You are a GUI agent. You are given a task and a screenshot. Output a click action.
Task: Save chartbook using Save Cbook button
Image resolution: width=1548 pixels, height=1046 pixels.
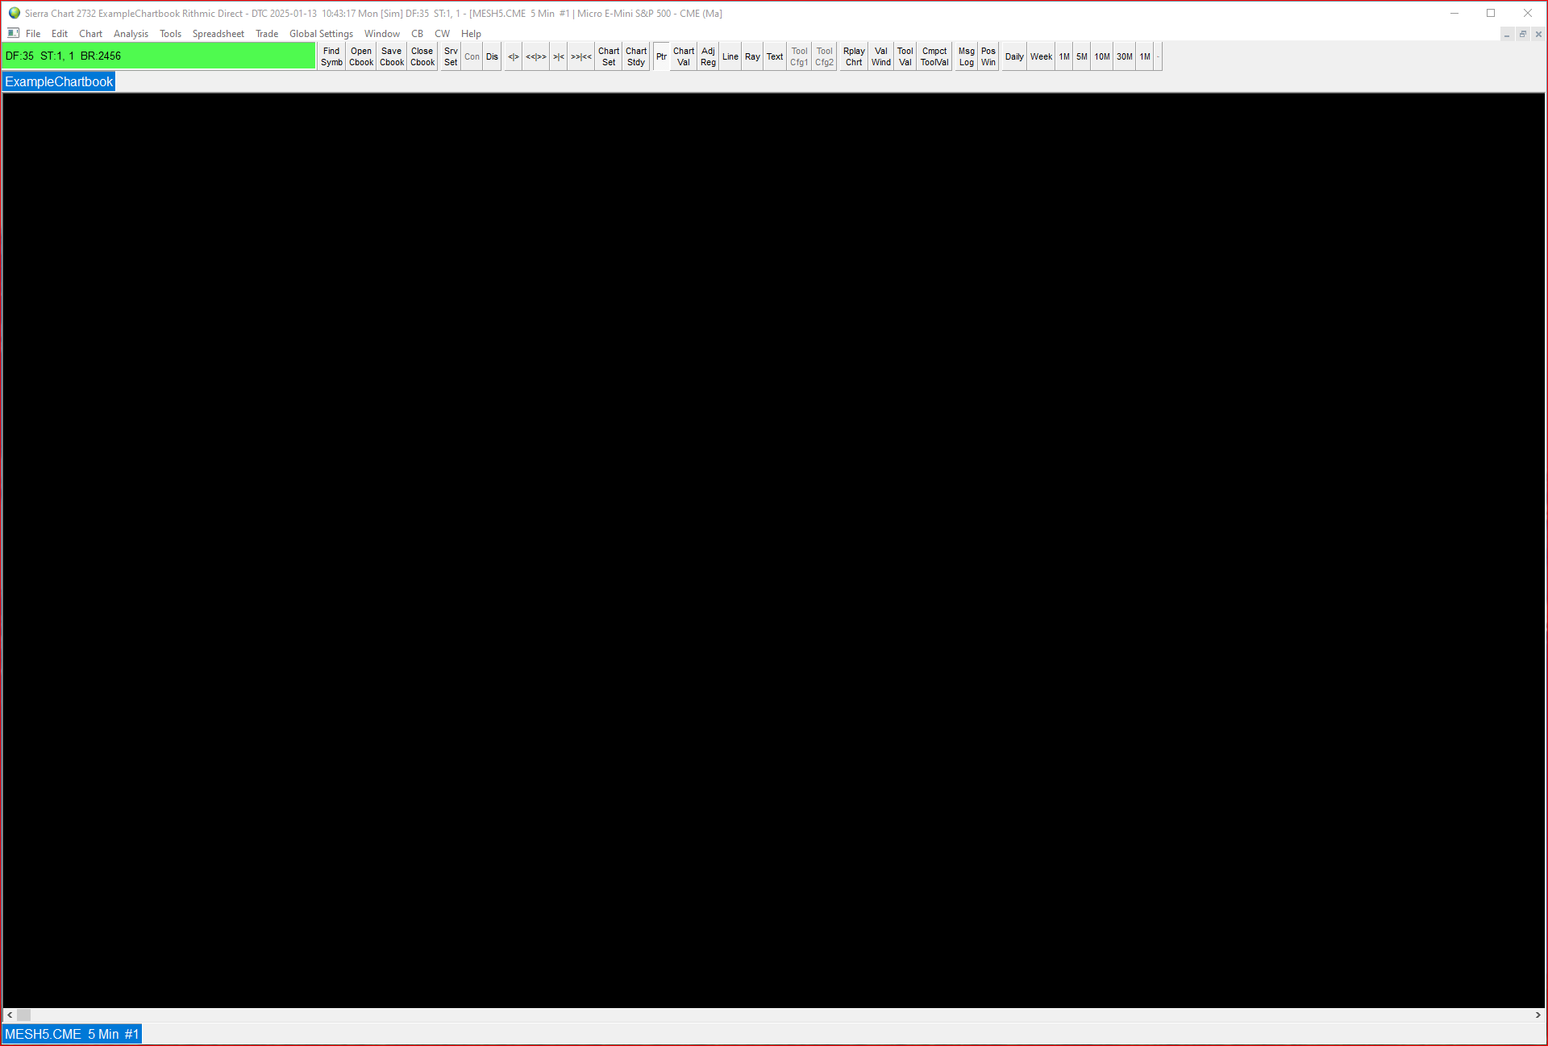pos(392,56)
